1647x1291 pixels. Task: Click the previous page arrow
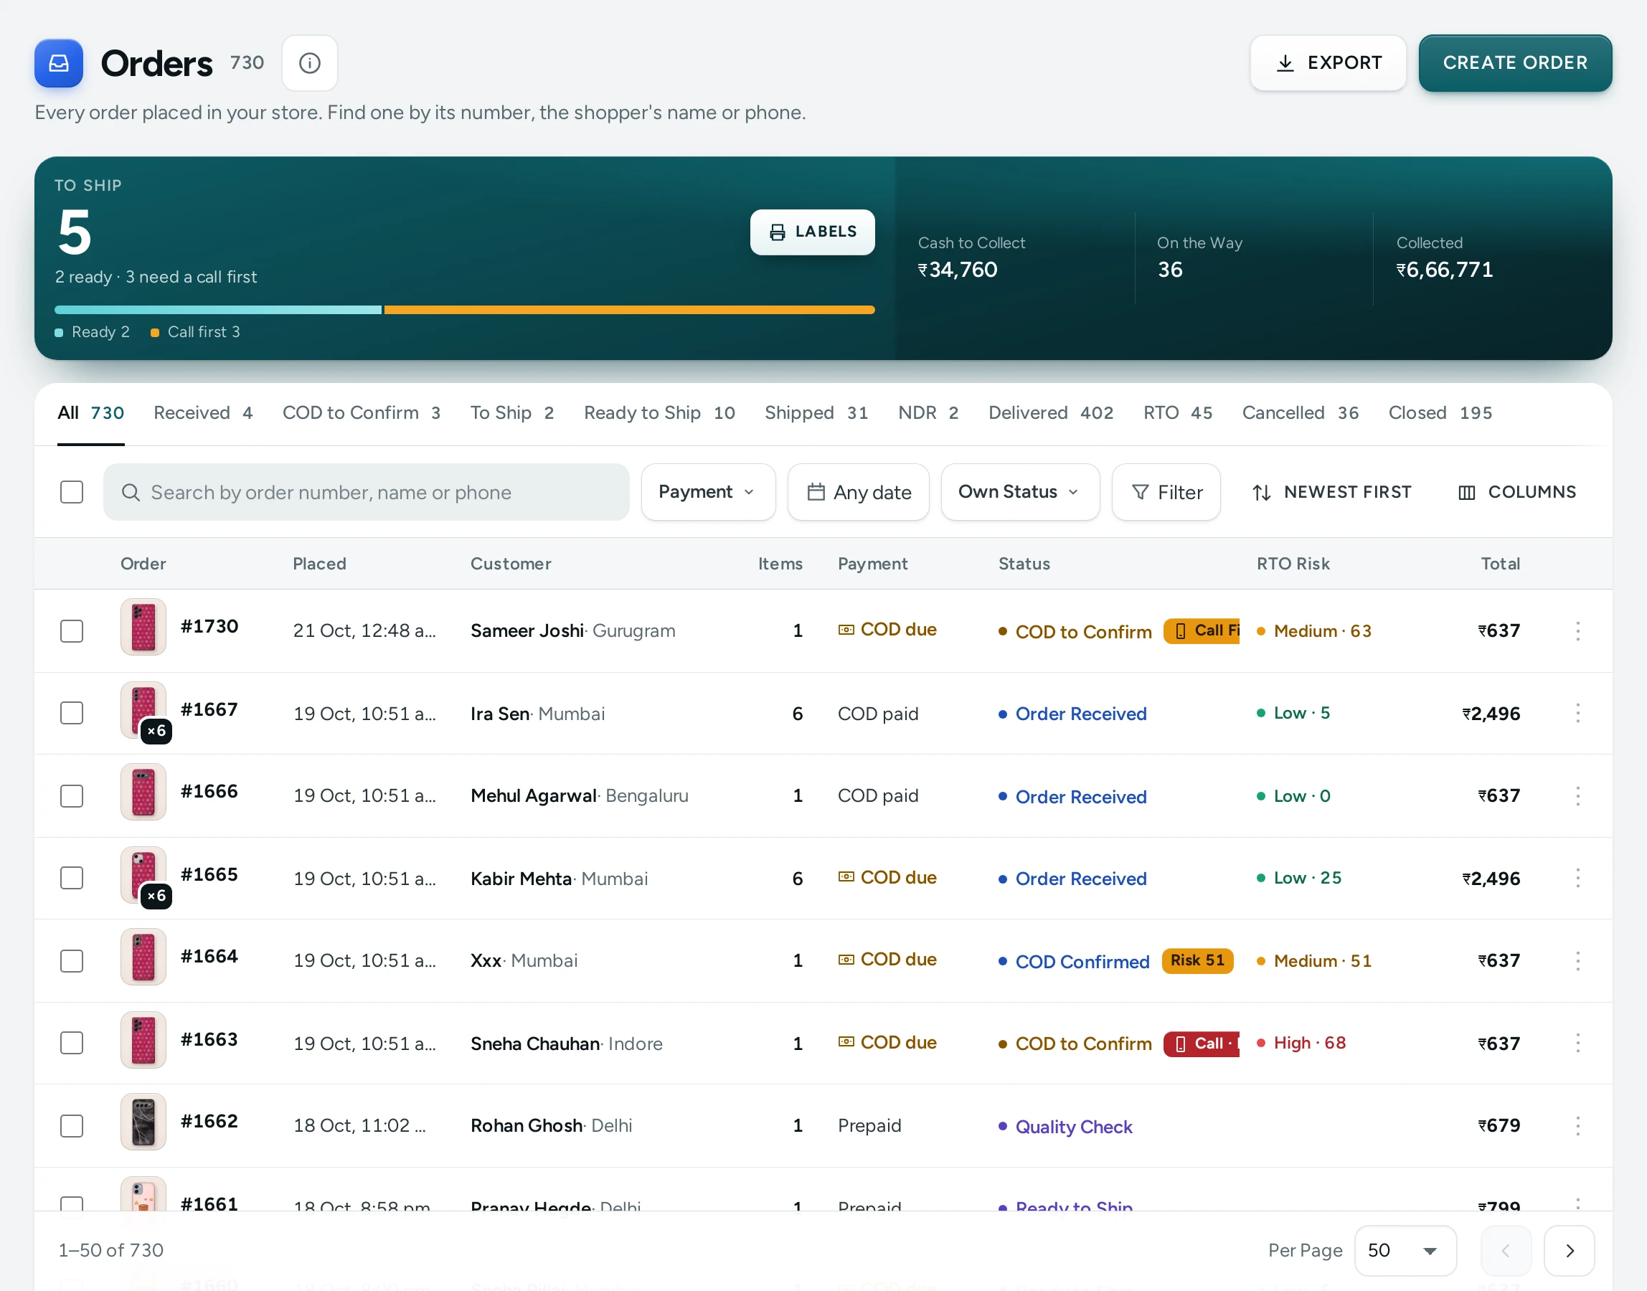(1506, 1250)
